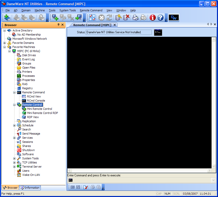Image resolution: width=218 pixels, height=197 pixels.
Task: Expand the Favorite Domains node
Action: [5, 43]
